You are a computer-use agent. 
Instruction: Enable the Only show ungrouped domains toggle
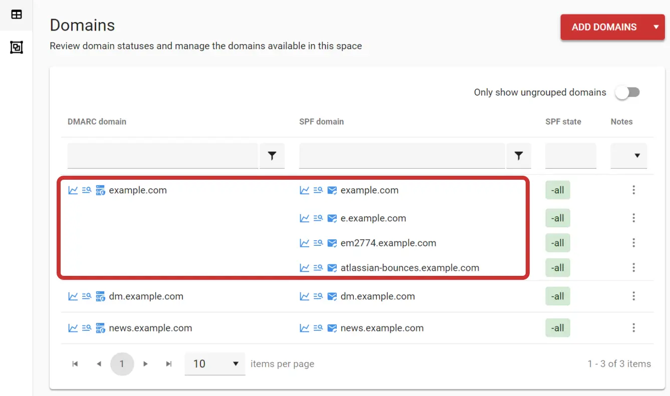tap(627, 92)
